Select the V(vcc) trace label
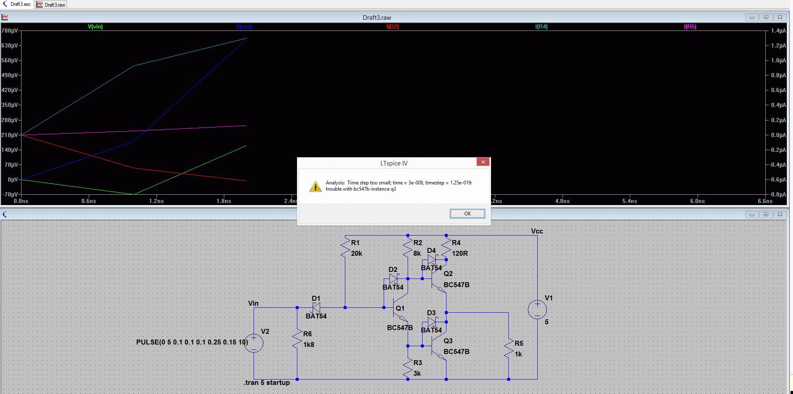 [244, 27]
